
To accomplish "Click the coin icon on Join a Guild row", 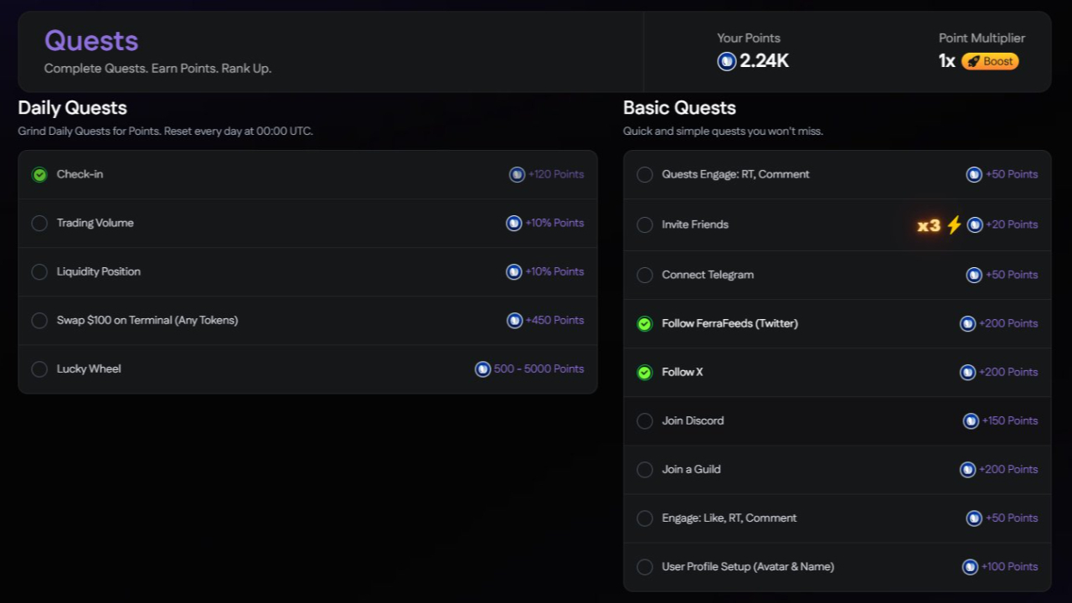I will (x=967, y=469).
